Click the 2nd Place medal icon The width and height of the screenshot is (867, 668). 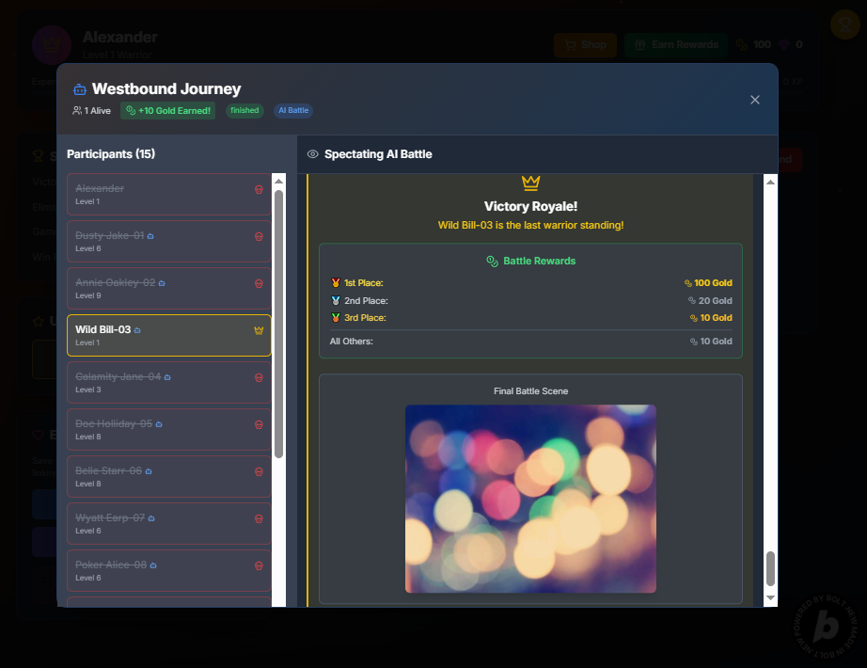335,300
